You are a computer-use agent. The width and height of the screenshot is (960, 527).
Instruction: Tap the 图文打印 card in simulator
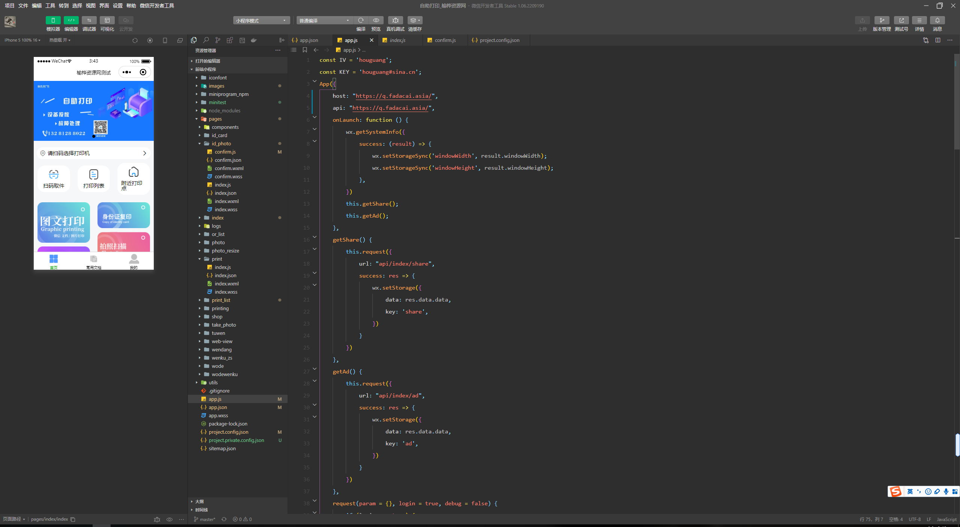pyautogui.click(x=64, y=222)
